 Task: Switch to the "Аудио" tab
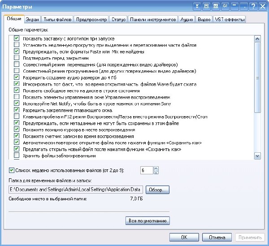tap(187, 20)
